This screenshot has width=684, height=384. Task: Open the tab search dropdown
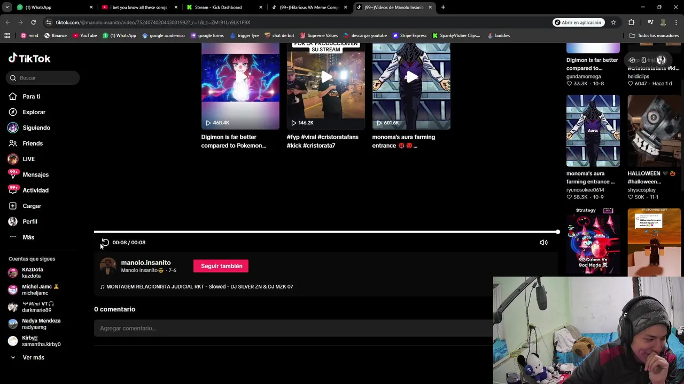pyautogui.click(x=7, y=7)
